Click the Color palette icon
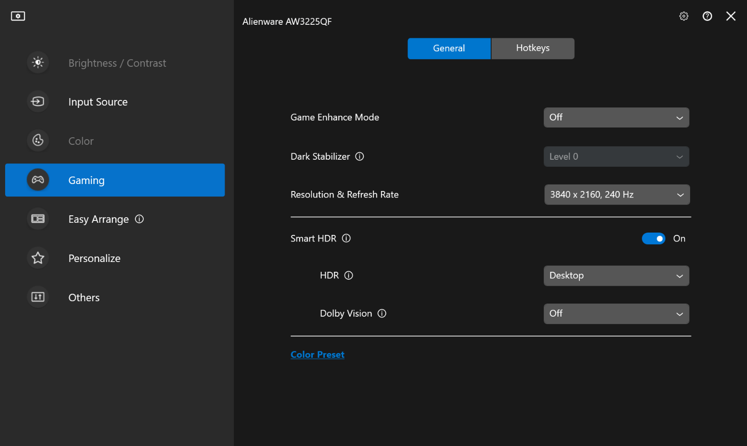 click(x=38, y=141)
